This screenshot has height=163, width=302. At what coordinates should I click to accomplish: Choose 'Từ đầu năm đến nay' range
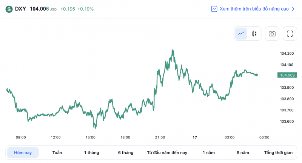167,152
